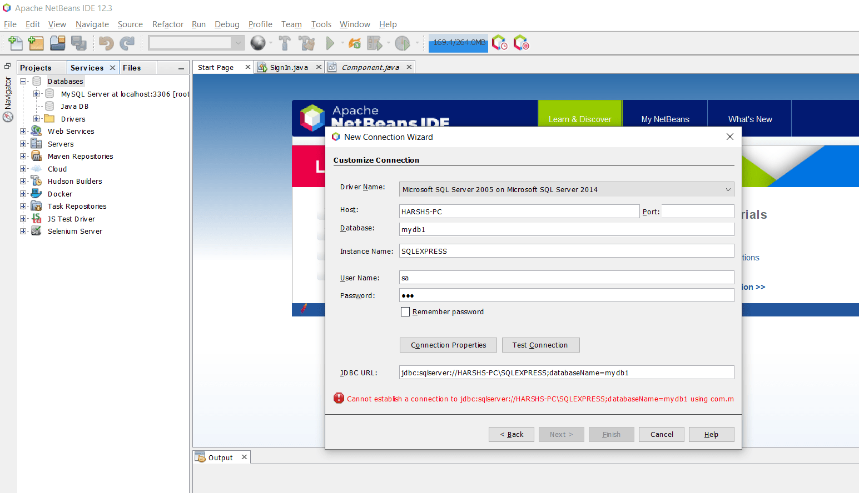Click the New File toolbar icon

[16, 43]
